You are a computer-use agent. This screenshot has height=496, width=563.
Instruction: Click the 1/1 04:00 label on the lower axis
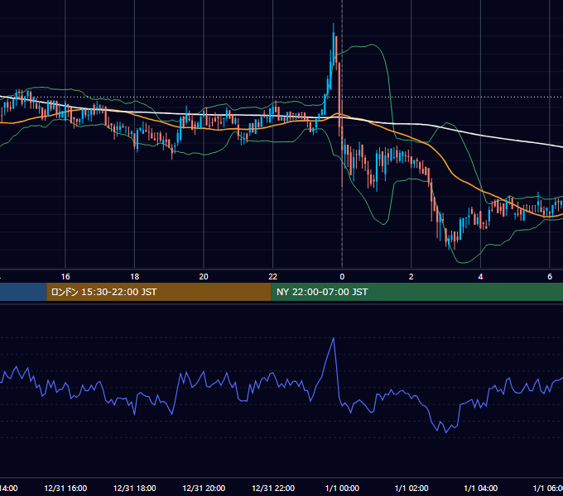click(480, 488)
